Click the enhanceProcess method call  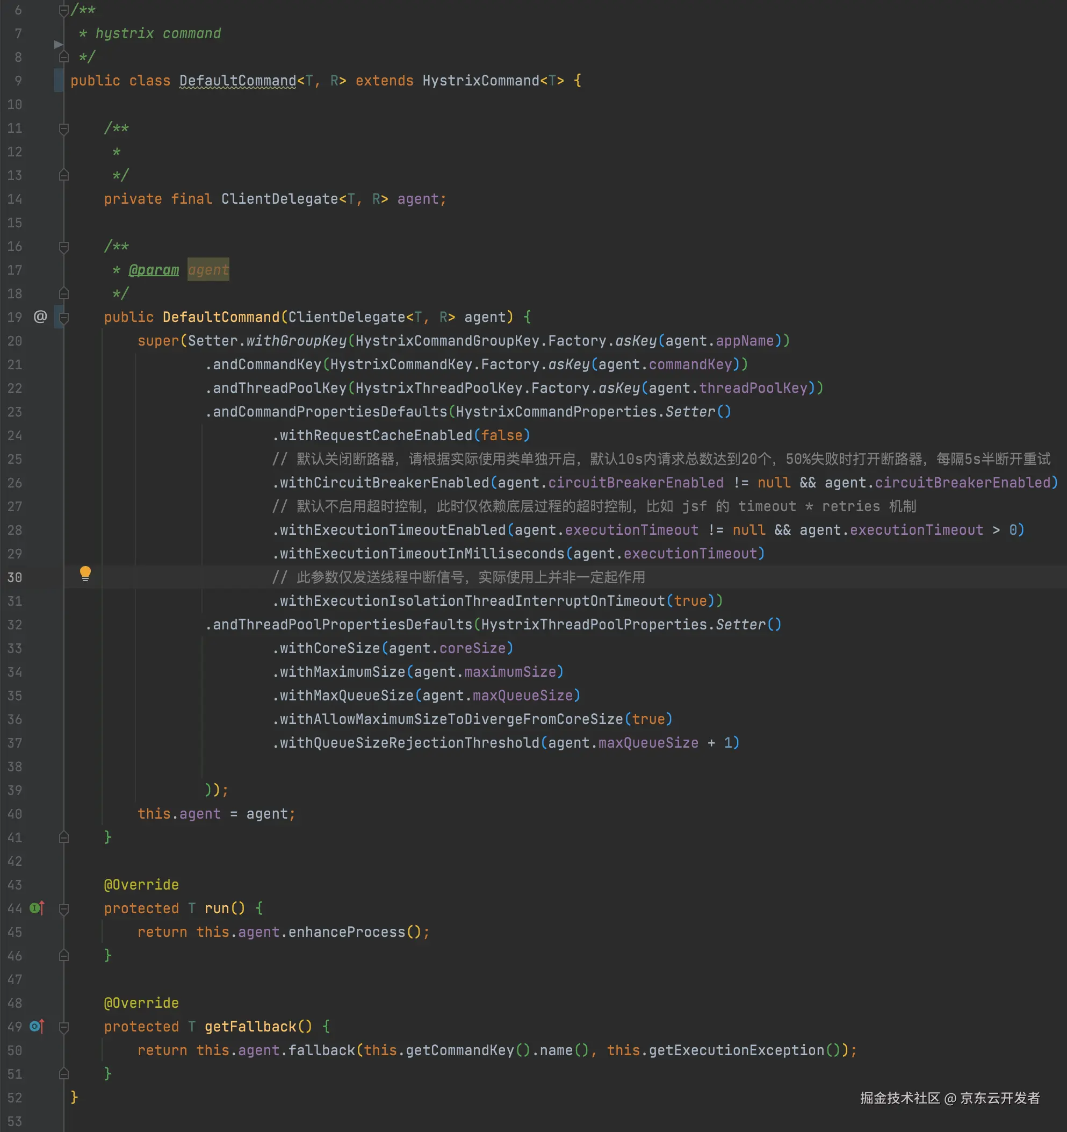[x=346, y=932]
